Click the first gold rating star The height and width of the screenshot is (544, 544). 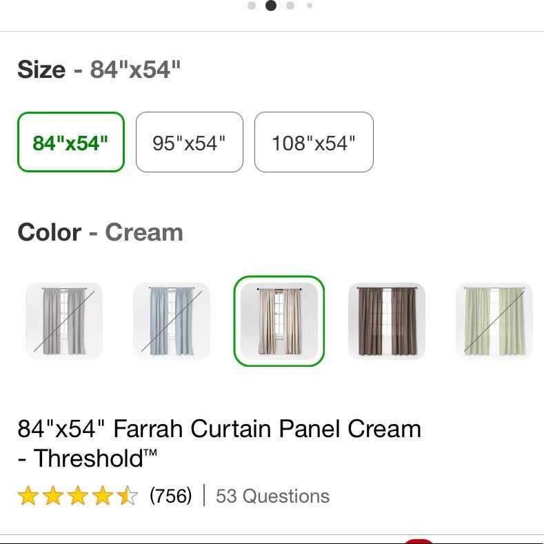coord(28,495)
